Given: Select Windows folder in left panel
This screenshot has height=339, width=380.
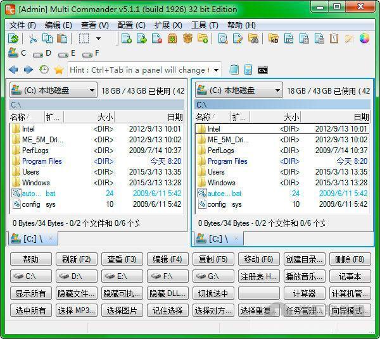Looking at the screenshot, I should pos(97,183).
